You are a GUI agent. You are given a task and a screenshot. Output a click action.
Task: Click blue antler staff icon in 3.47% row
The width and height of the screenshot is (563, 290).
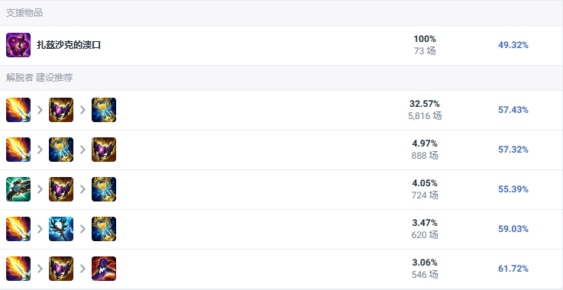61,229
